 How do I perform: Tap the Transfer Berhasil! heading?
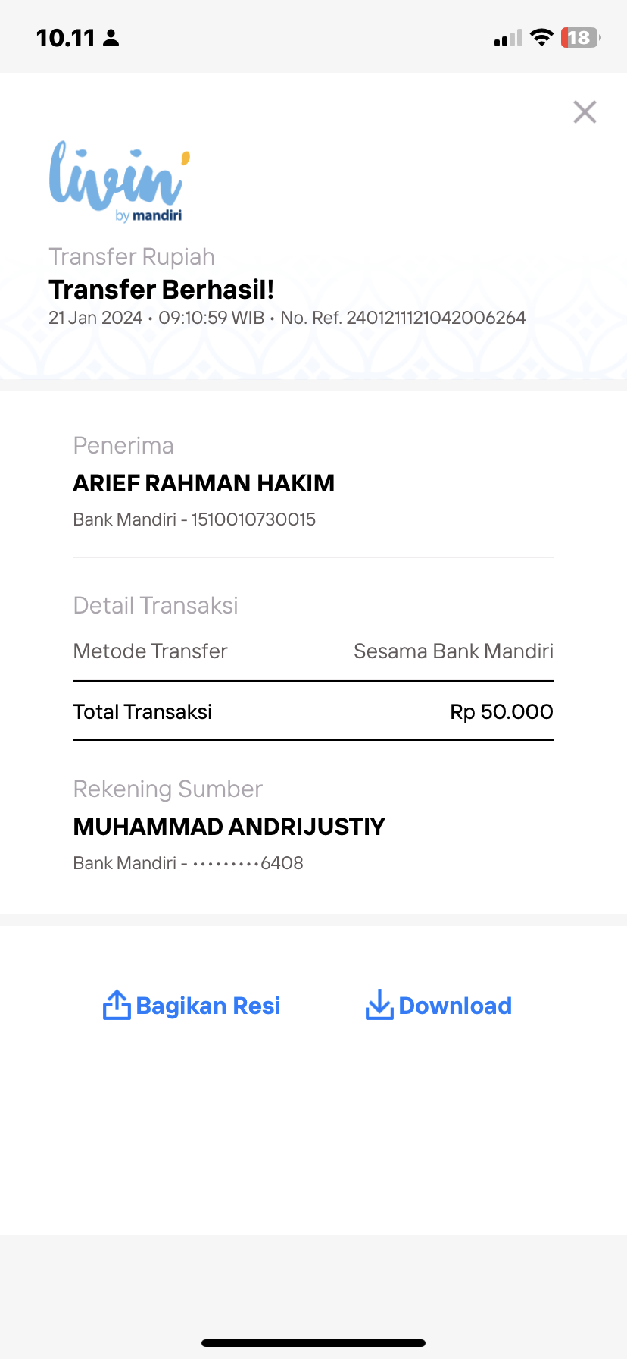(161, 290)
